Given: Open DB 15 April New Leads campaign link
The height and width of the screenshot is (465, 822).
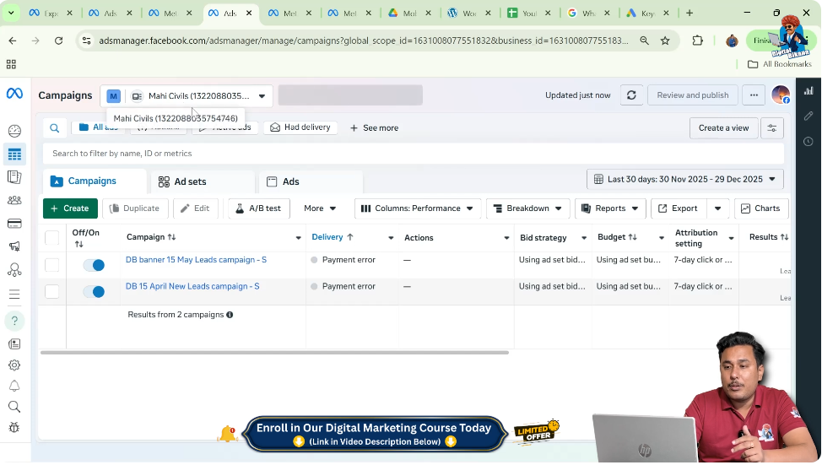Looking at the screenshot, I should tap(192, 286).
